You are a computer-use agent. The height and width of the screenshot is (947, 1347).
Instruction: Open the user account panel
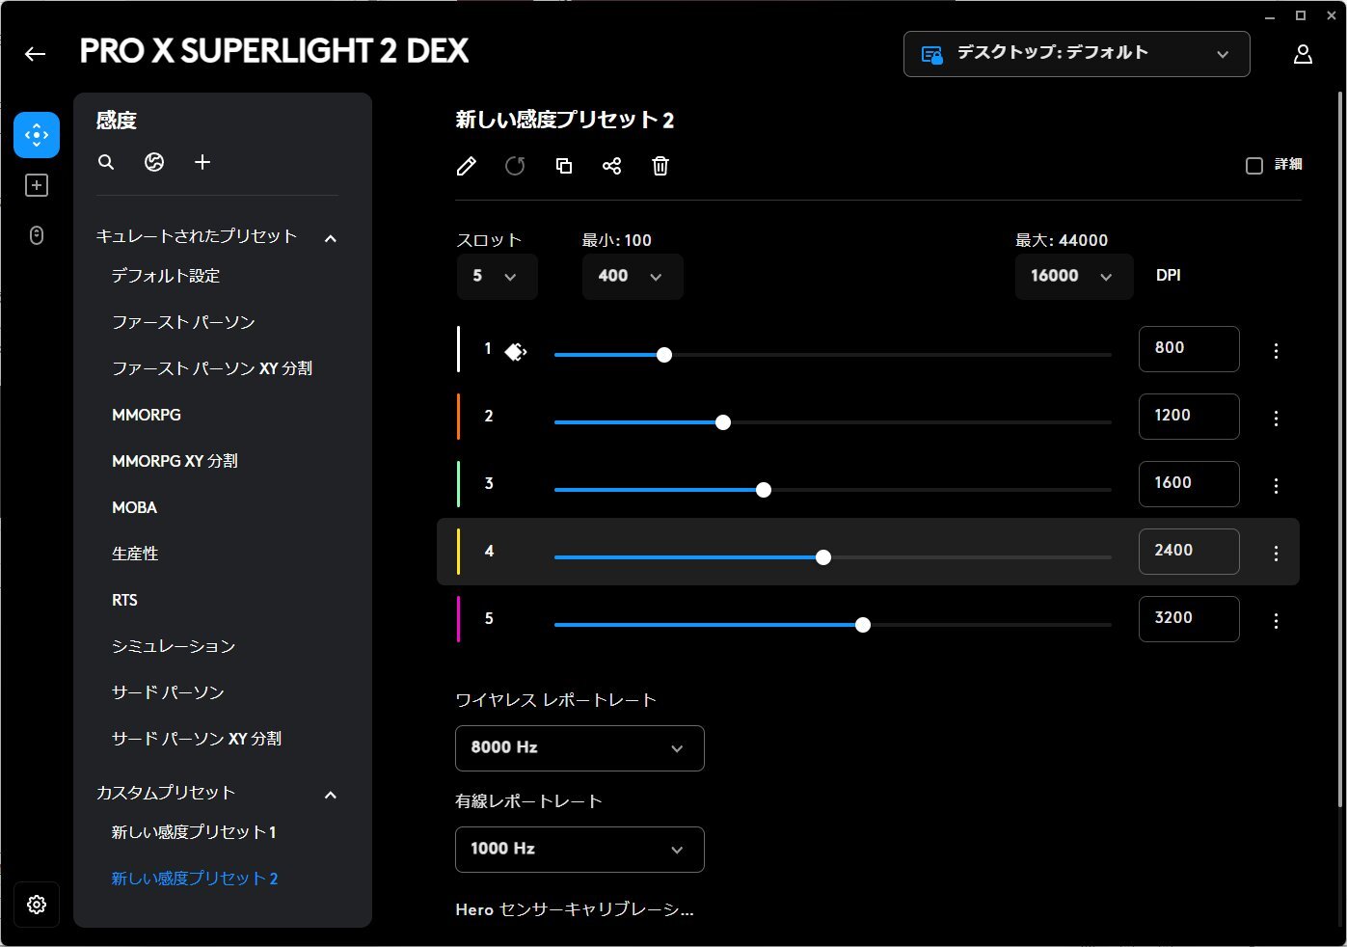pyautogui.click(x=1303, y=53)
